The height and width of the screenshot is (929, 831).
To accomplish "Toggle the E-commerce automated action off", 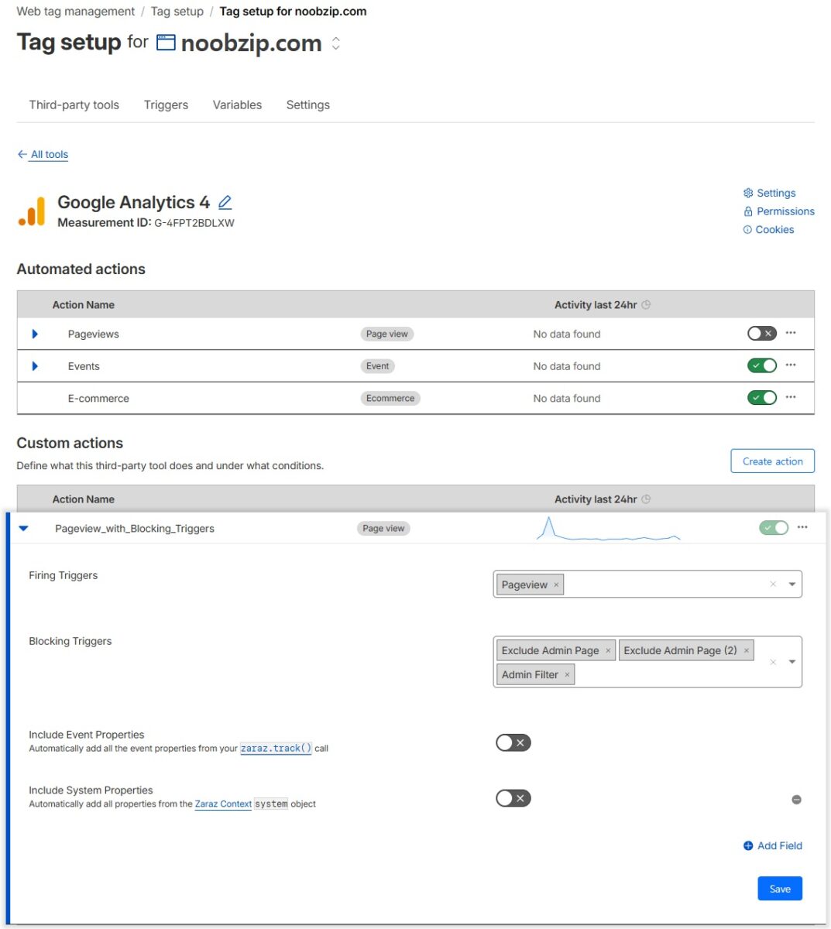I will [761, 397].
